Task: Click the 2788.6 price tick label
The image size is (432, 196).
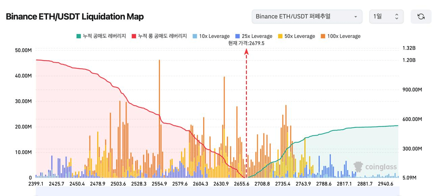Action: click(x=324, y=184)
